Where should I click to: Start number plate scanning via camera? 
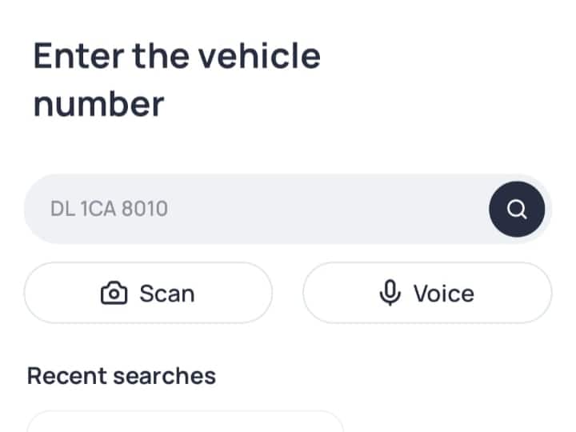coord(148,294)
